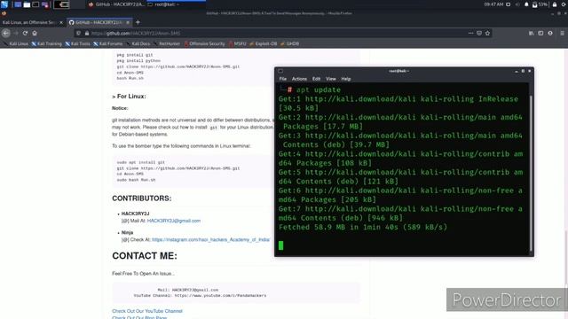The height and width of the screenshot is (319, 568).
Task: Open the Firefox library icon
Action: (531, 33)
